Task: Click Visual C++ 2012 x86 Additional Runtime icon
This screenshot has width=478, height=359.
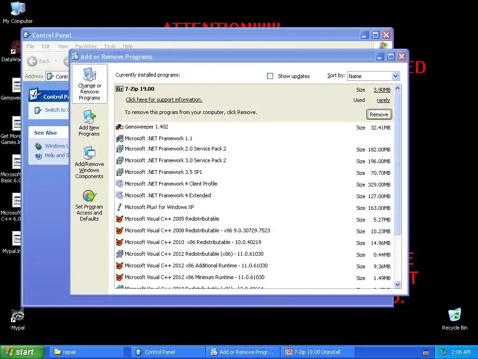Action: (119, 266)
